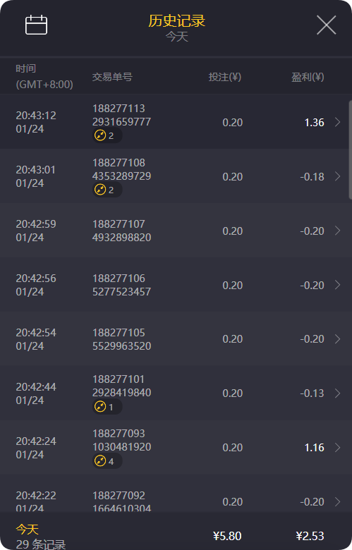Select transaction number 188277107 4932898820
This screenshot has width=352, height=550.
pyautogui.click(x=122, y=231)
